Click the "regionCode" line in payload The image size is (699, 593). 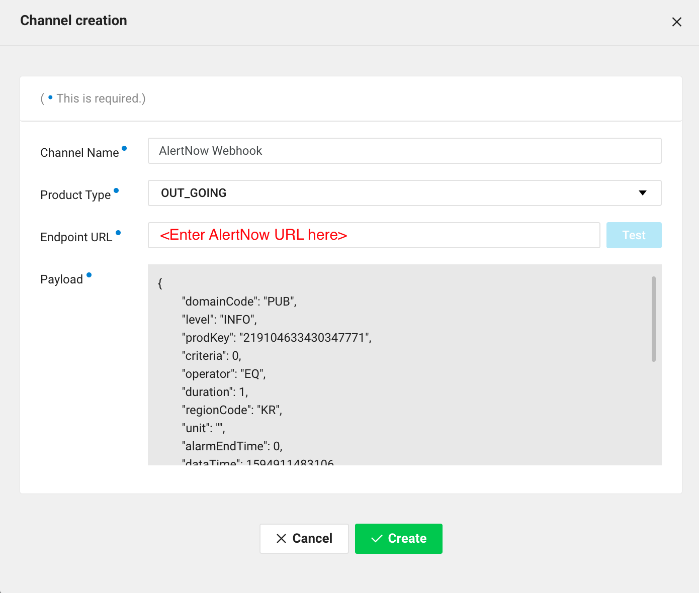coord(232,410)
